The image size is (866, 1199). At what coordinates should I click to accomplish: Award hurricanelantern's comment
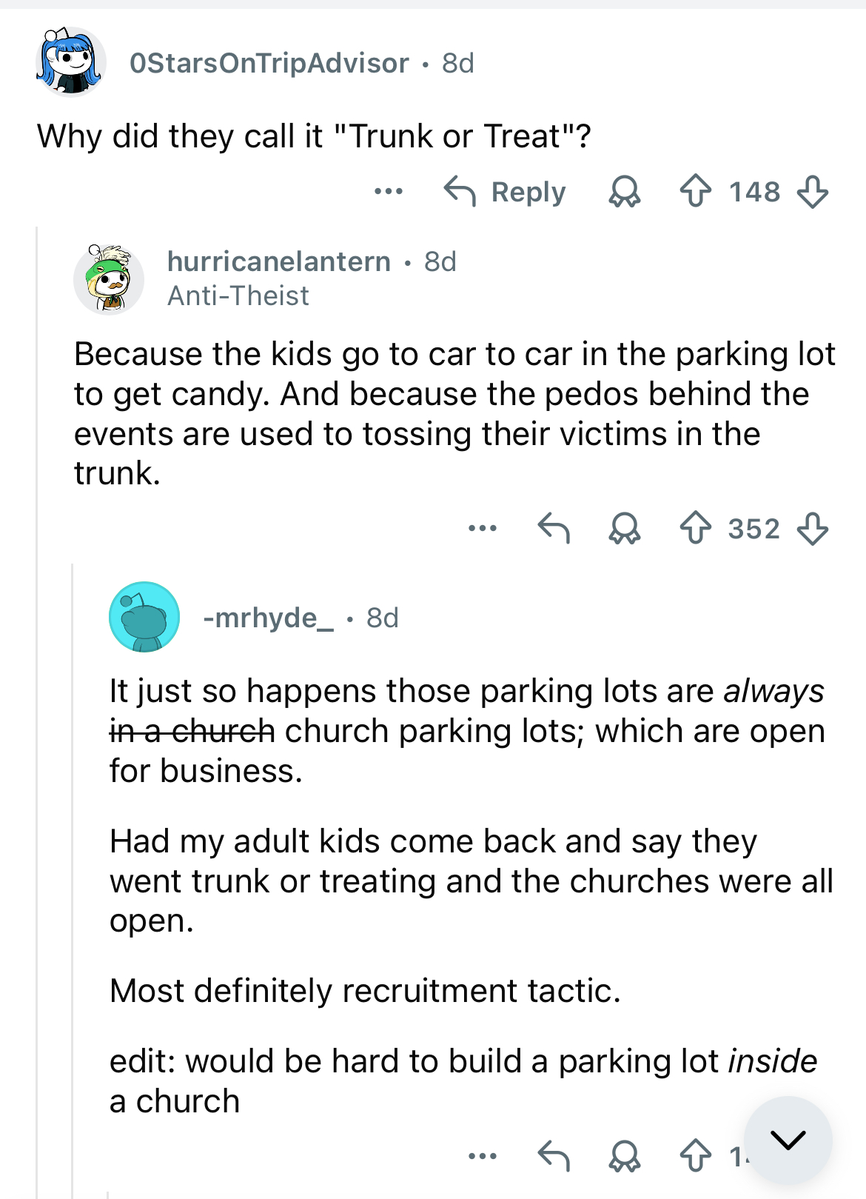pyautogui.click(x=624, y=529)
